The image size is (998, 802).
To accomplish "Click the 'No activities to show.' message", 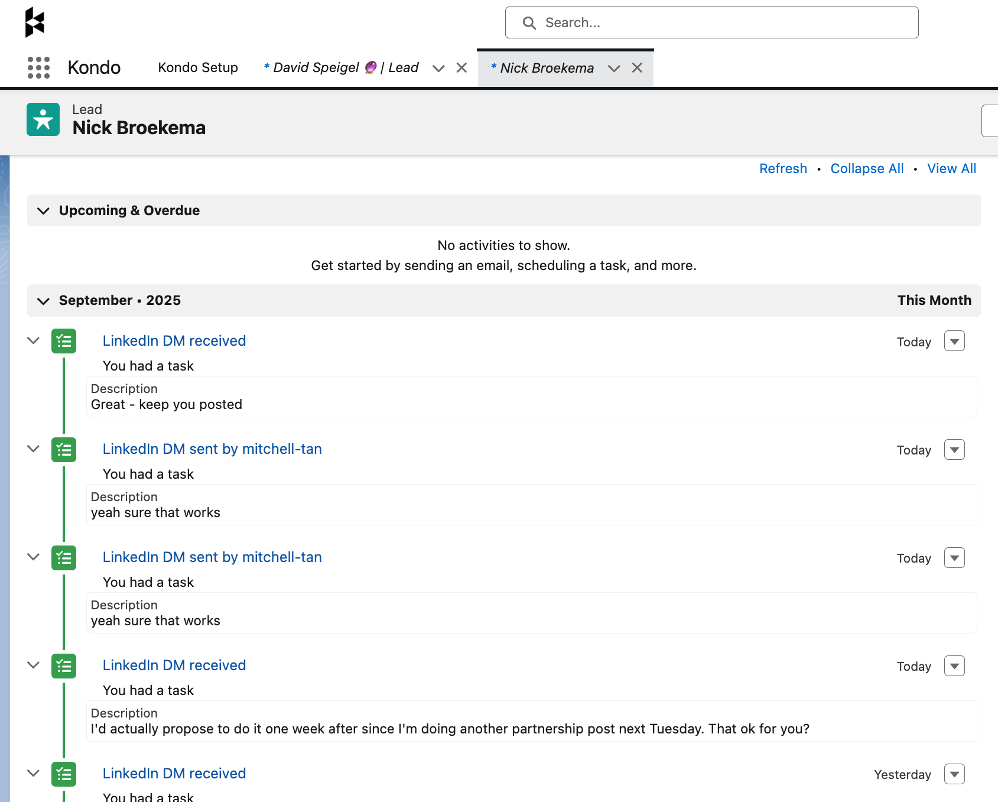I will 504,245.
